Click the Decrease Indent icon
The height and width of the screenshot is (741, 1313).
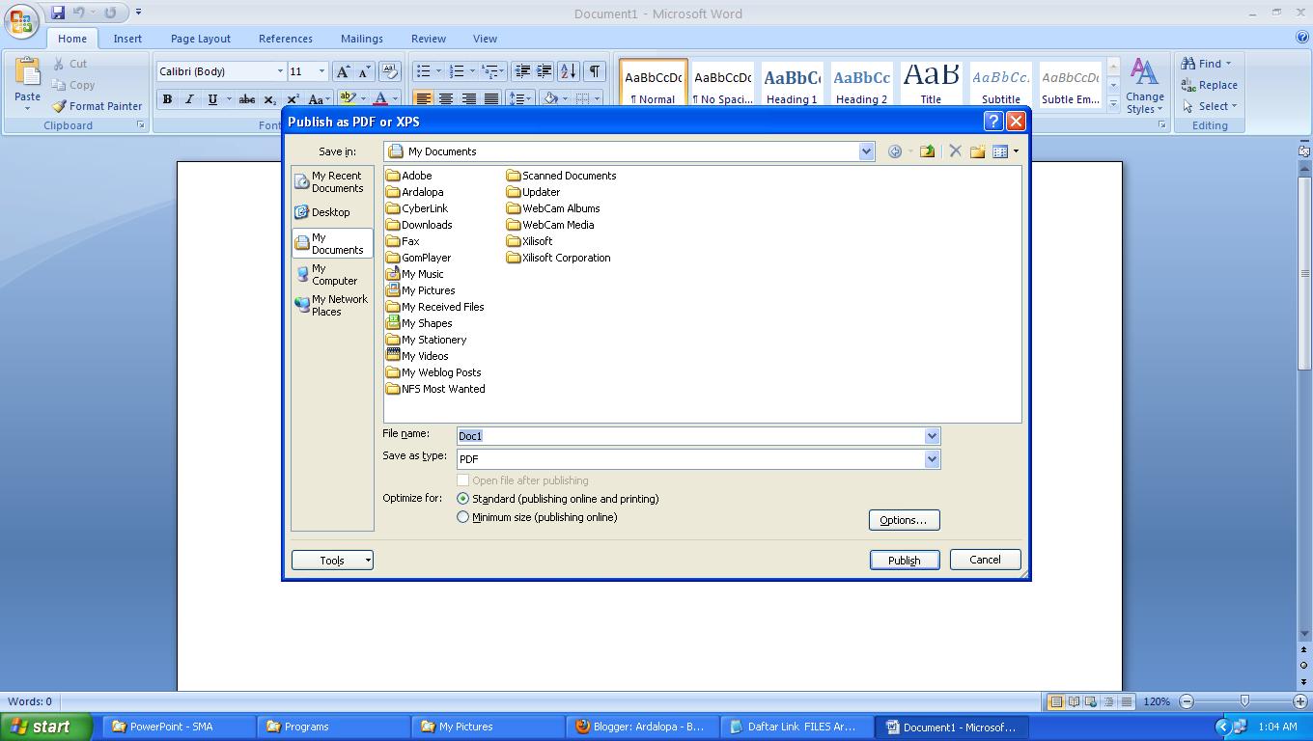(x=522, y=71)
